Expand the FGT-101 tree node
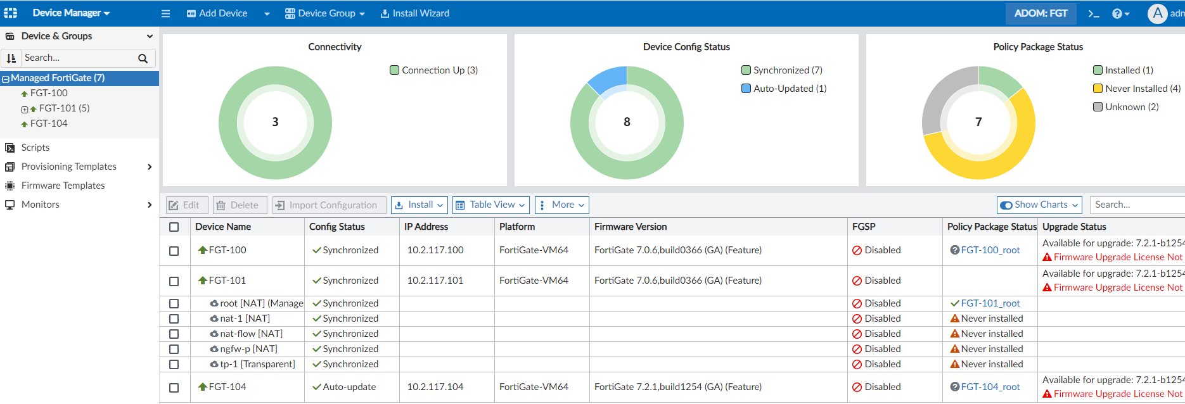The height and width of the screenshot is (404, 1185). (25, 109)
